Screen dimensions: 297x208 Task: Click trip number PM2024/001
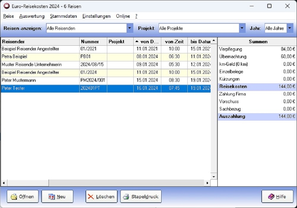point(93,80)
